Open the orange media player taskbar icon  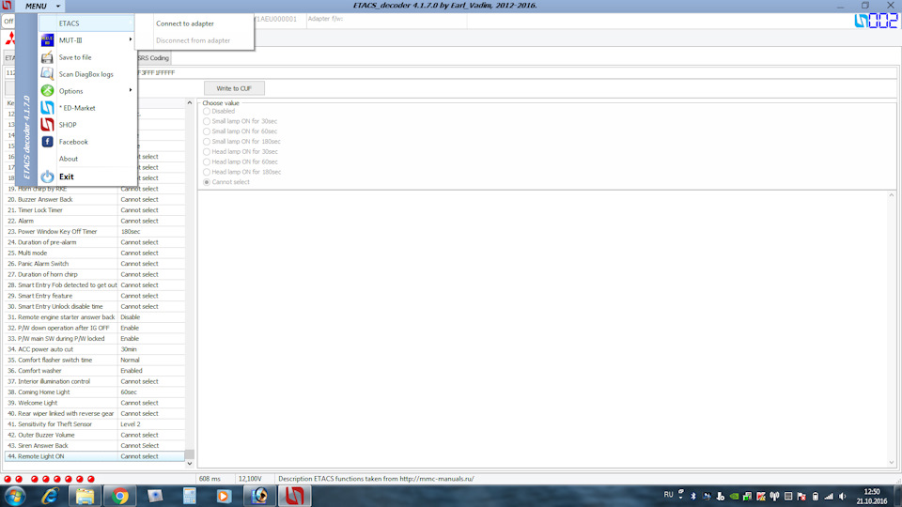(x=224, y=496)
